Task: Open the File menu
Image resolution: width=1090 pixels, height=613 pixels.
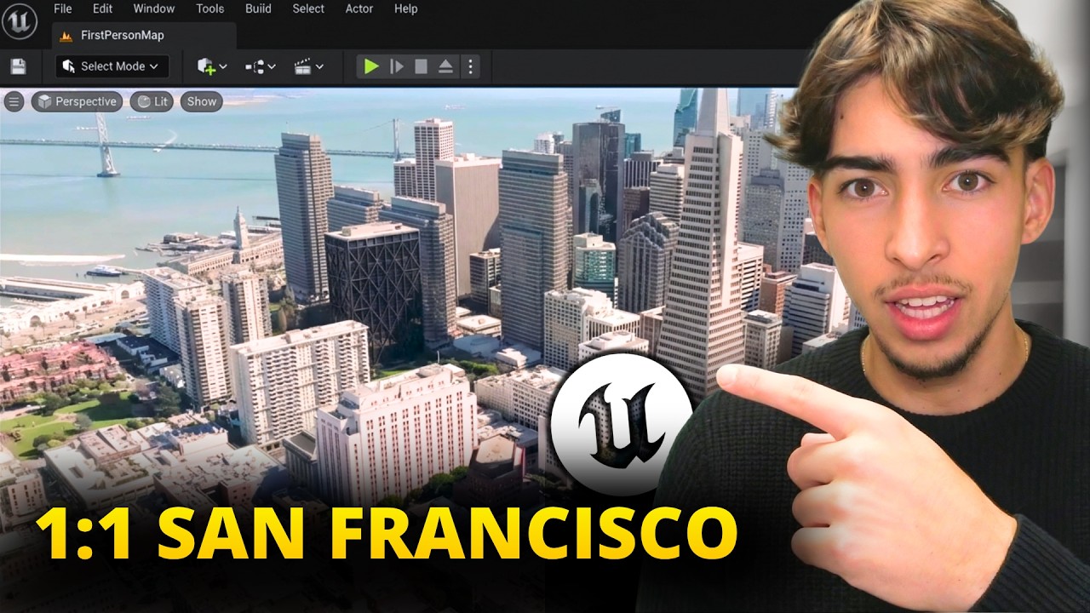Action: click(x=63, y=9)
